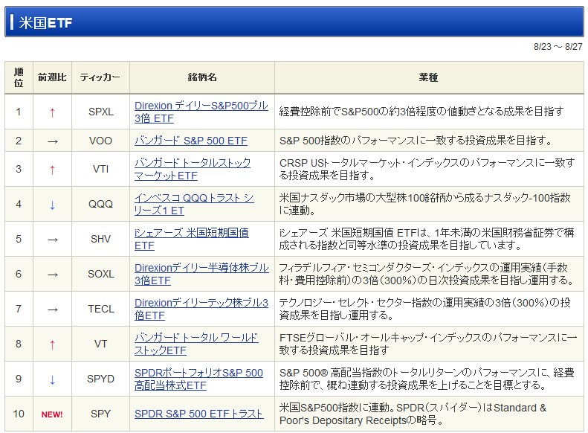This screenshot has width=588, height=433.
Task: Click VOO description S&P 500指数のパフォーマンス
Action: tap(416, 141)
